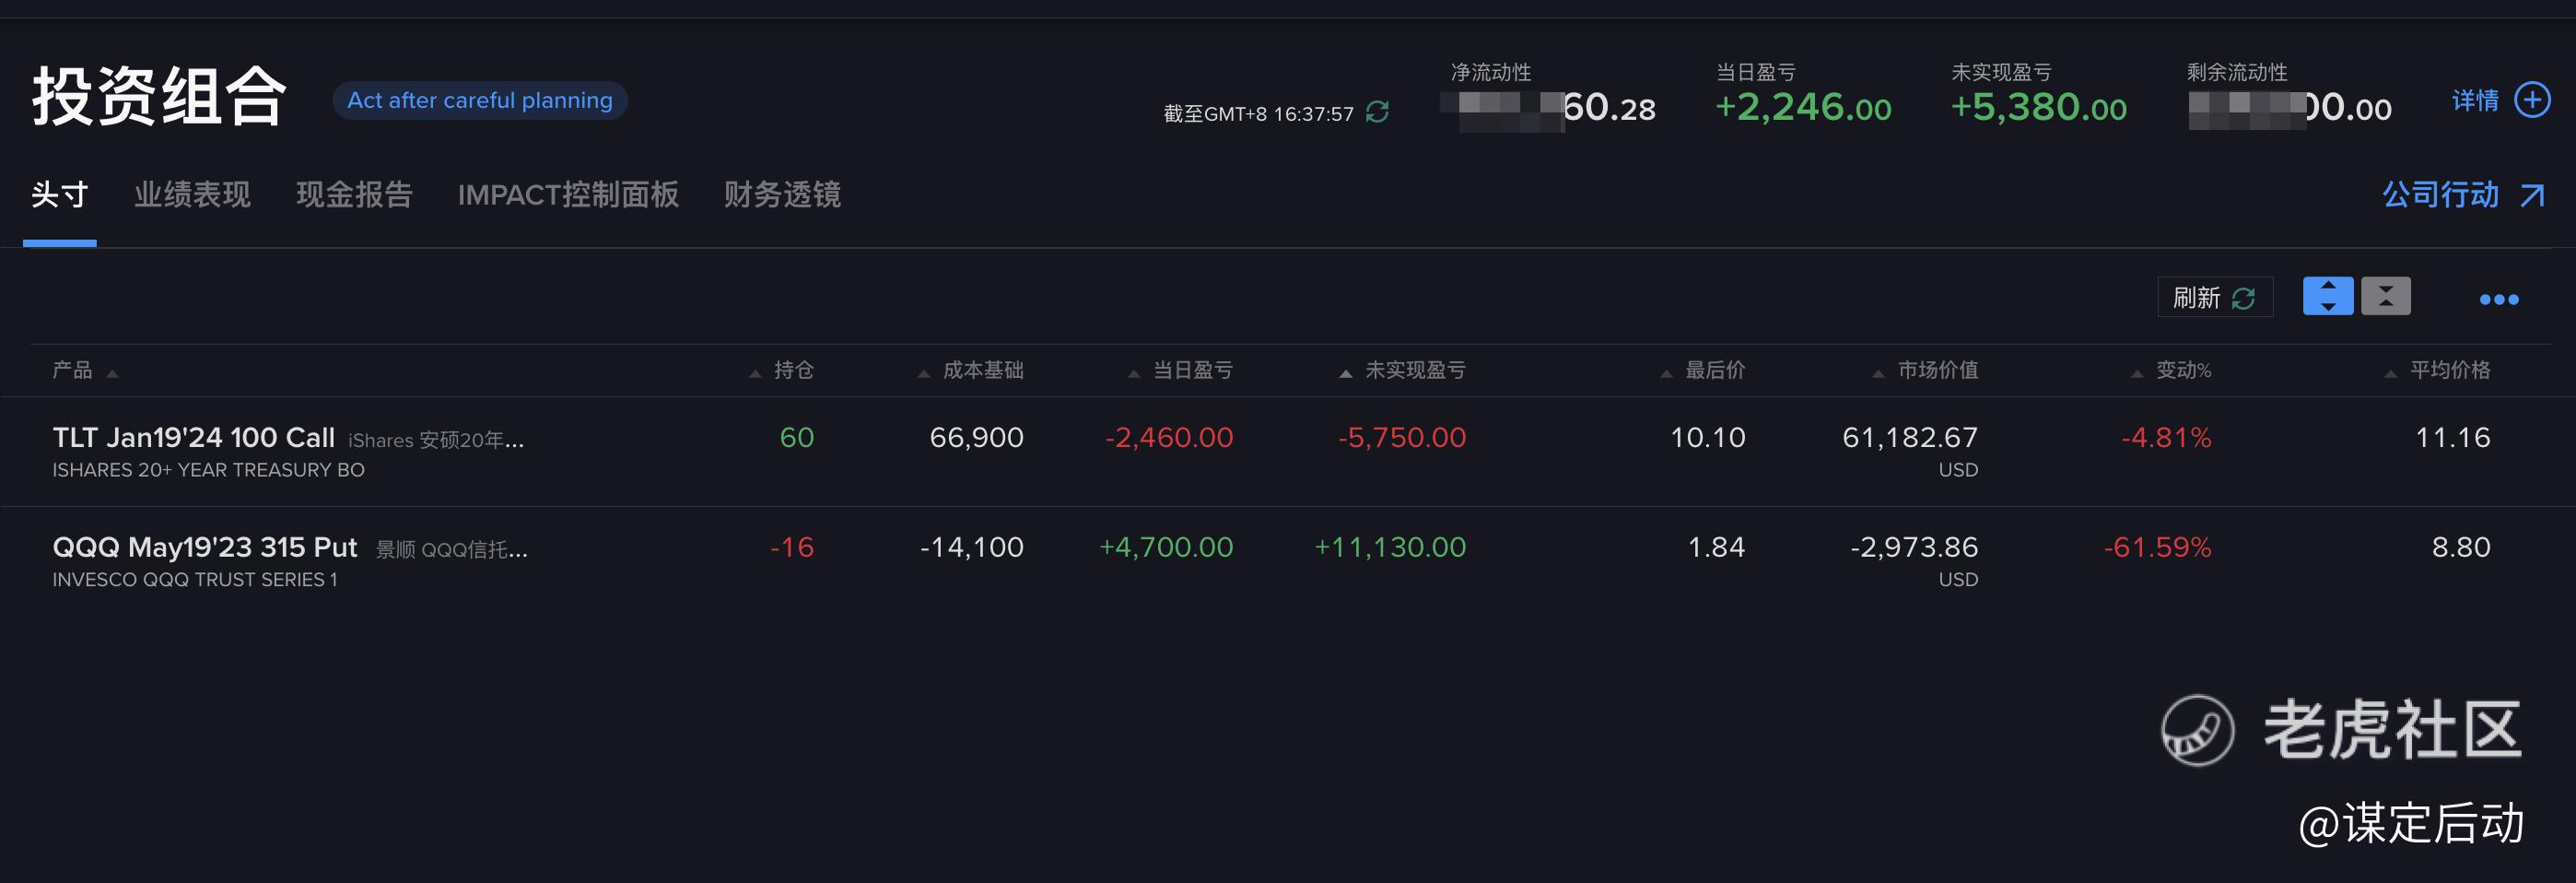The width and height of the screenshot is (2576, 883).
Task: Switch to 现金报告 tab
Action: [354, 194]
